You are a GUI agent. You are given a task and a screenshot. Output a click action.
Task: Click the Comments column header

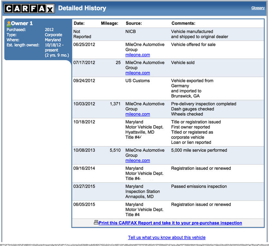(183, 23)
